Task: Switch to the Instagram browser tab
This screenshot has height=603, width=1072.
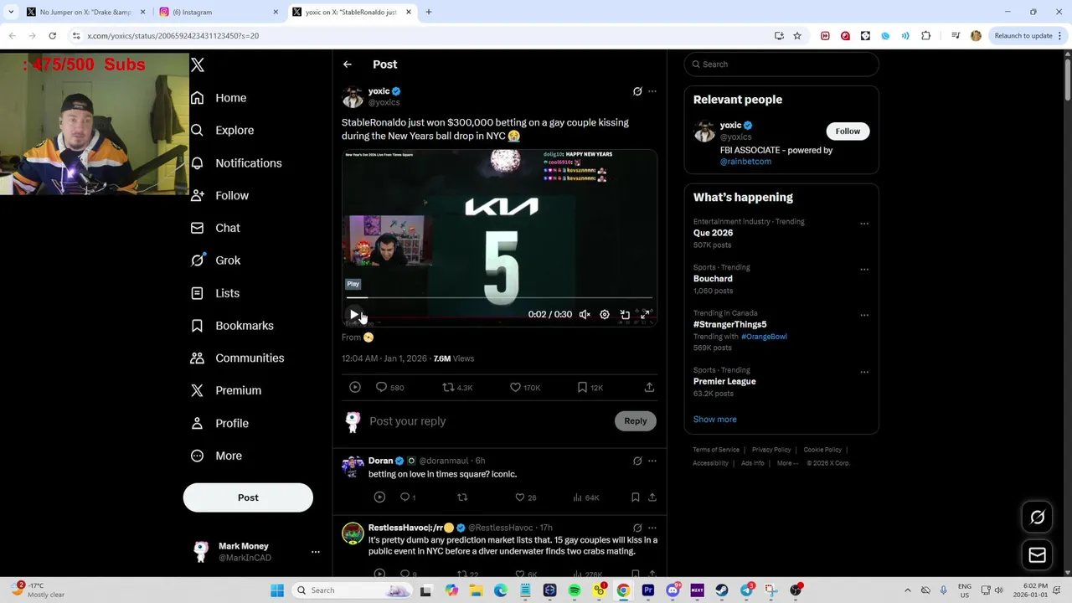Action: click(x=219, y=12)
